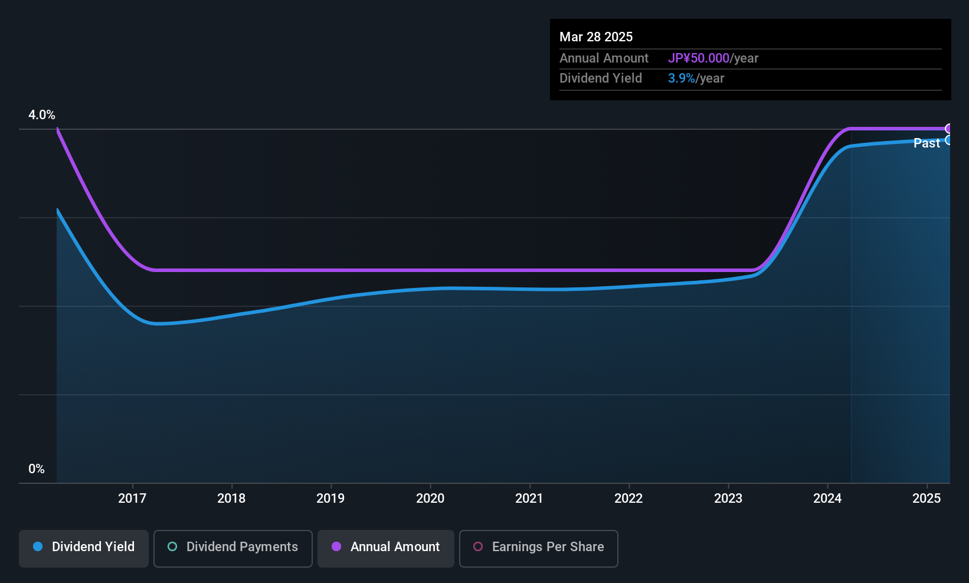
Task: Click the 0% y-axis label
Action: 37,469
